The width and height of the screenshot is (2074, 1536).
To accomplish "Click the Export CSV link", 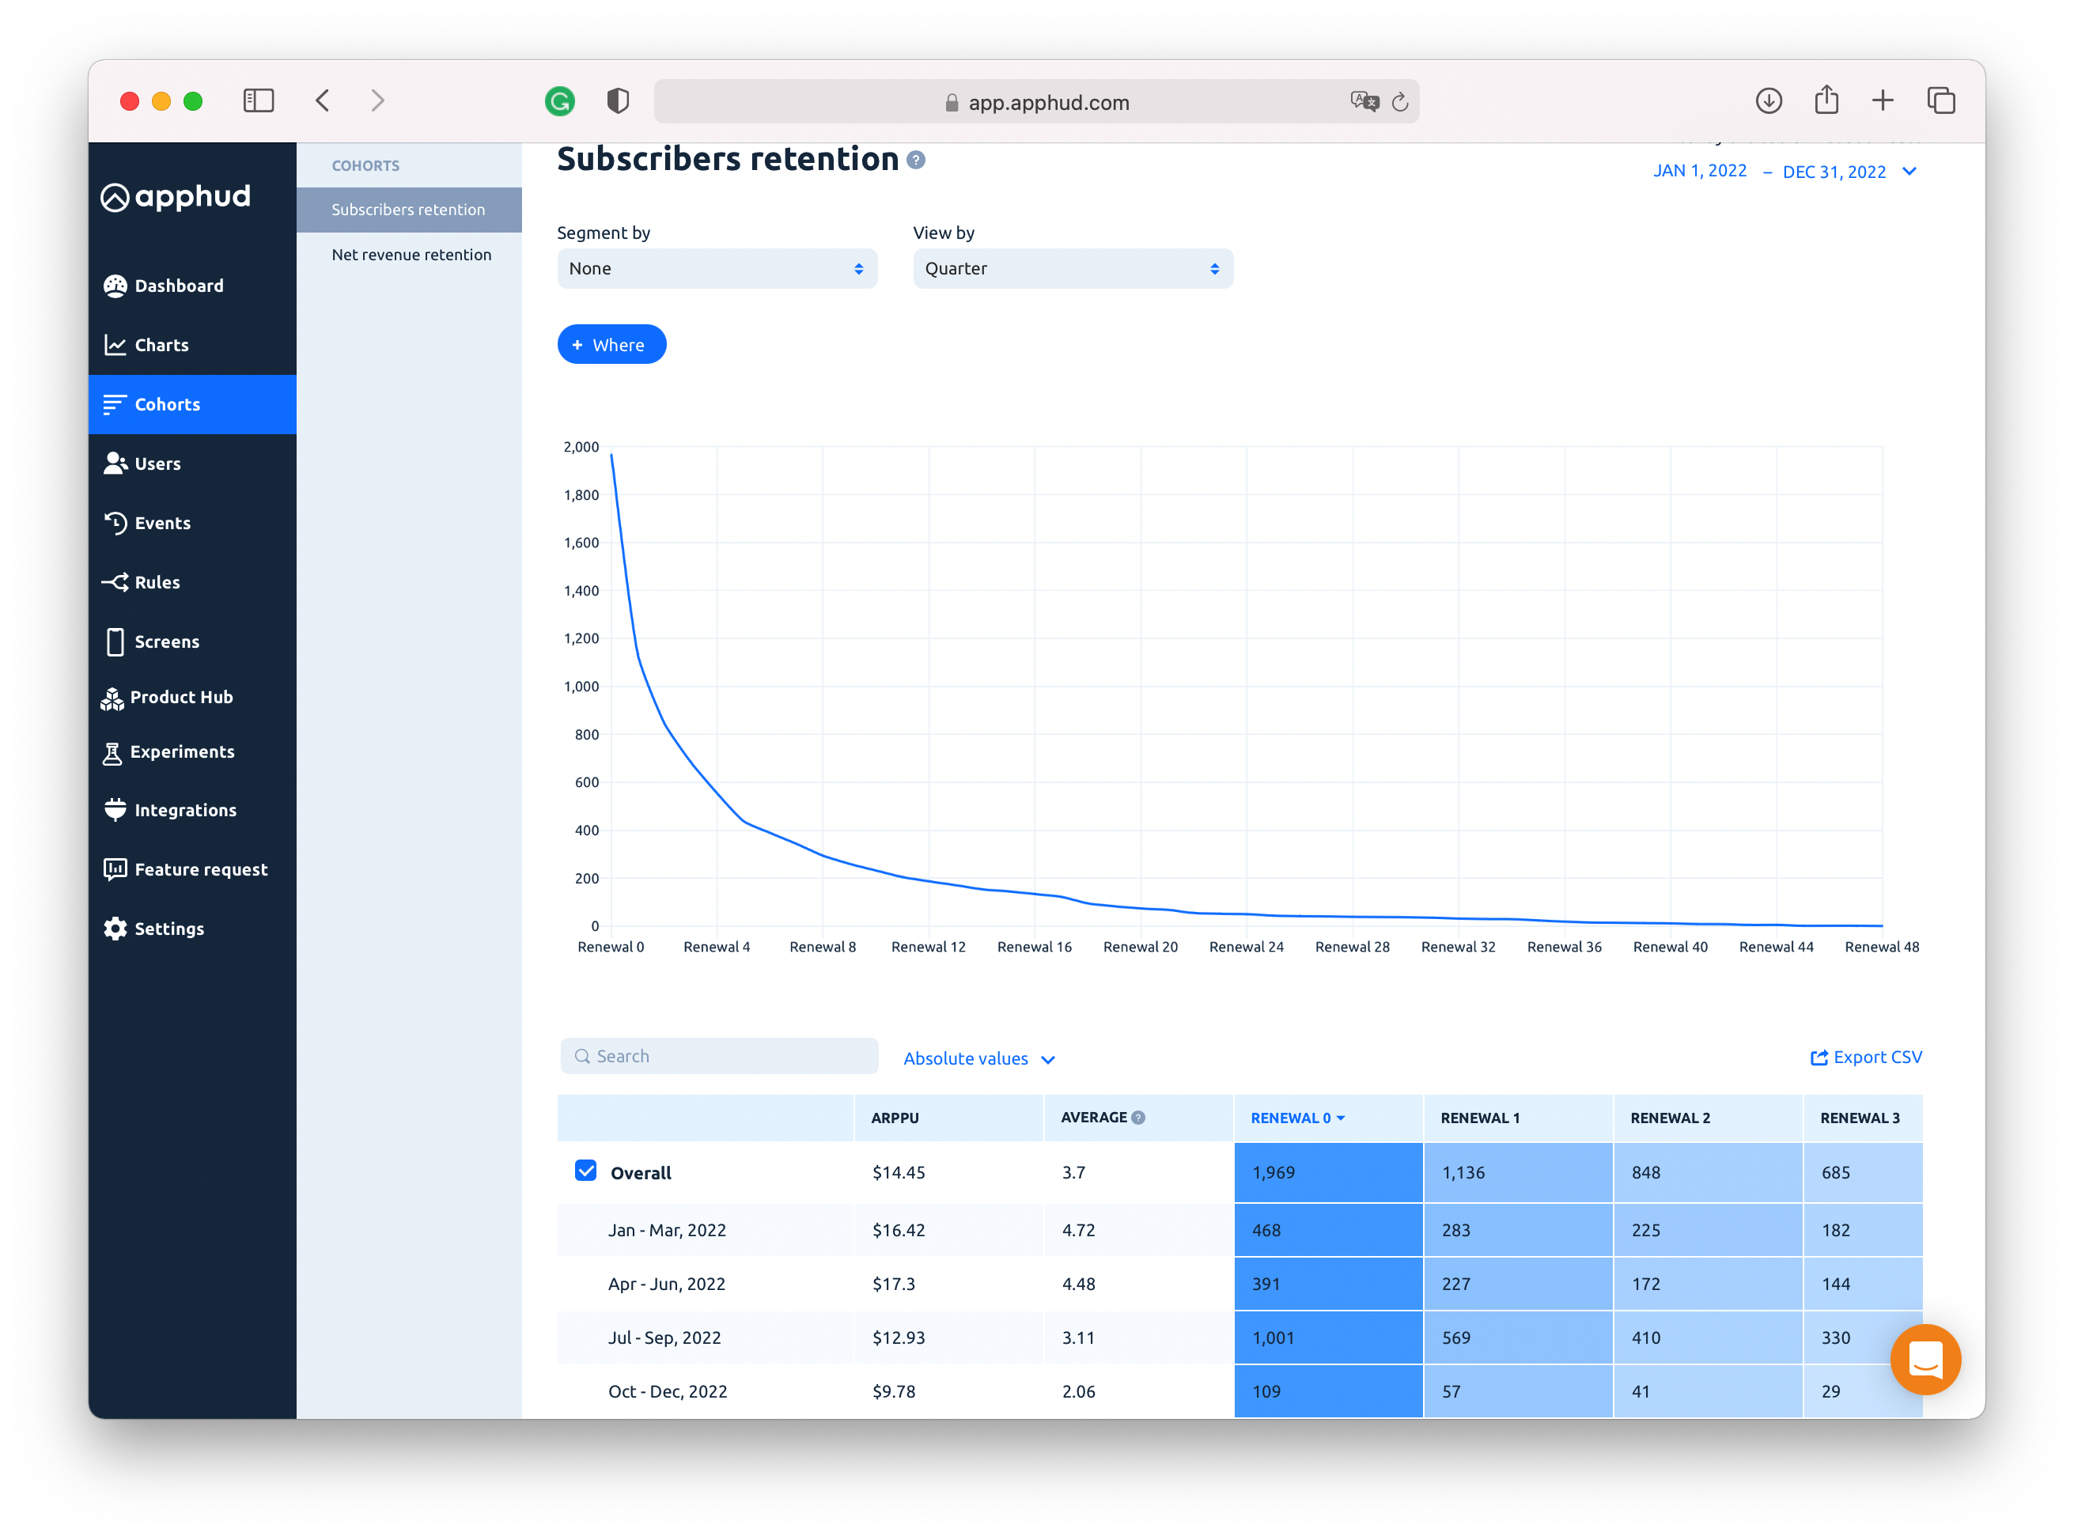I will tap(1866, 1057).
